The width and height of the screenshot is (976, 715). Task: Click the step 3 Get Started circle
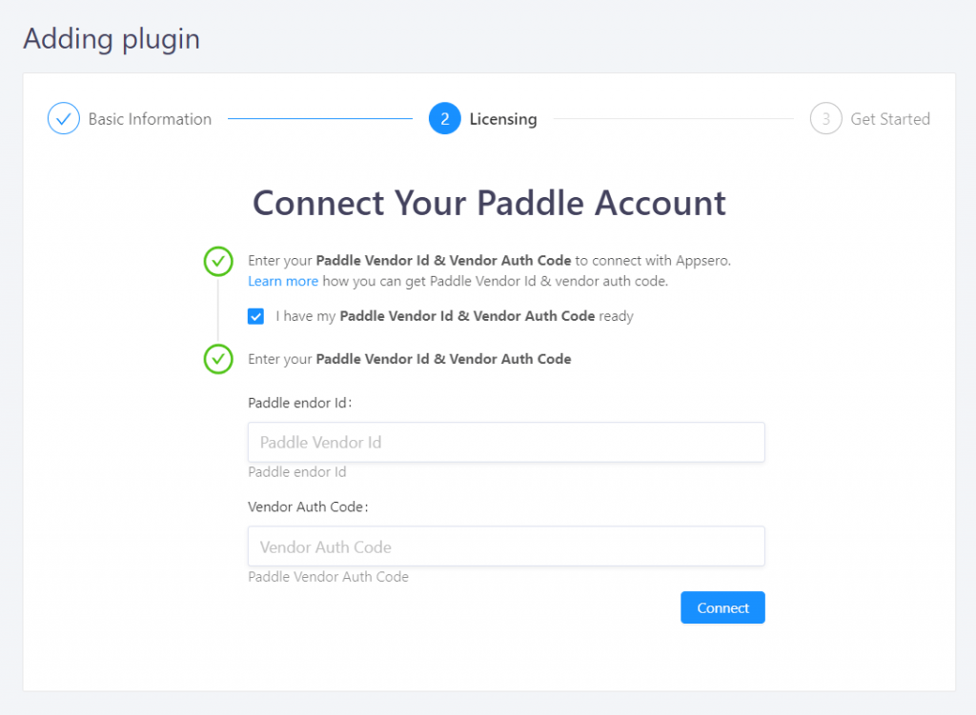click(825, 118)
